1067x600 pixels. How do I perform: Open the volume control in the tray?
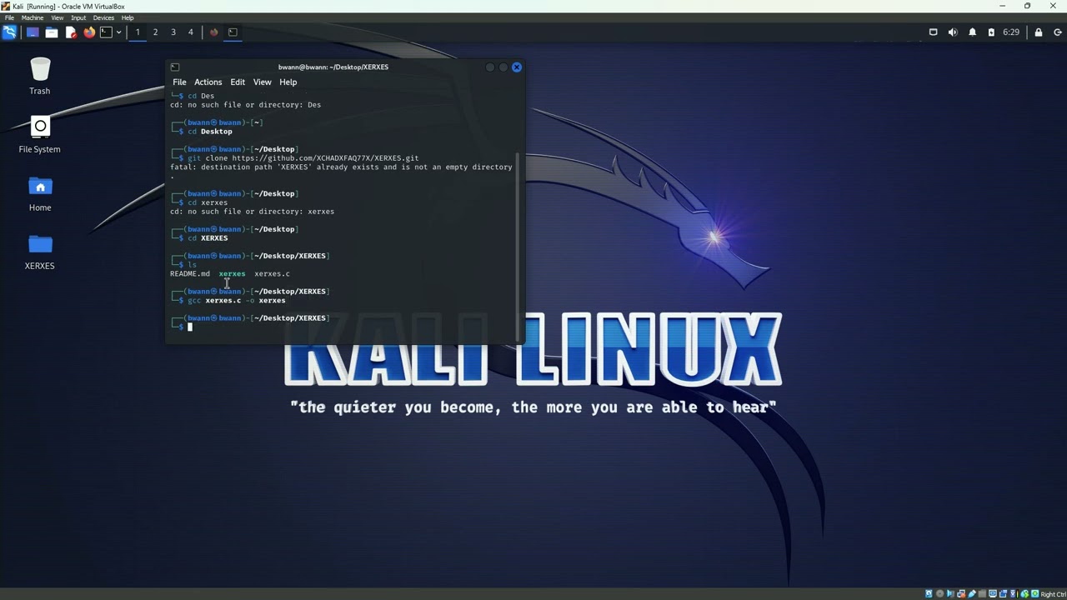pos(953,32)
